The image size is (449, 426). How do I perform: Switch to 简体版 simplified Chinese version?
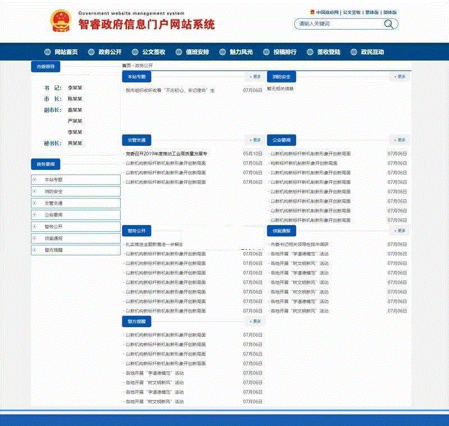tap(390, 12)
